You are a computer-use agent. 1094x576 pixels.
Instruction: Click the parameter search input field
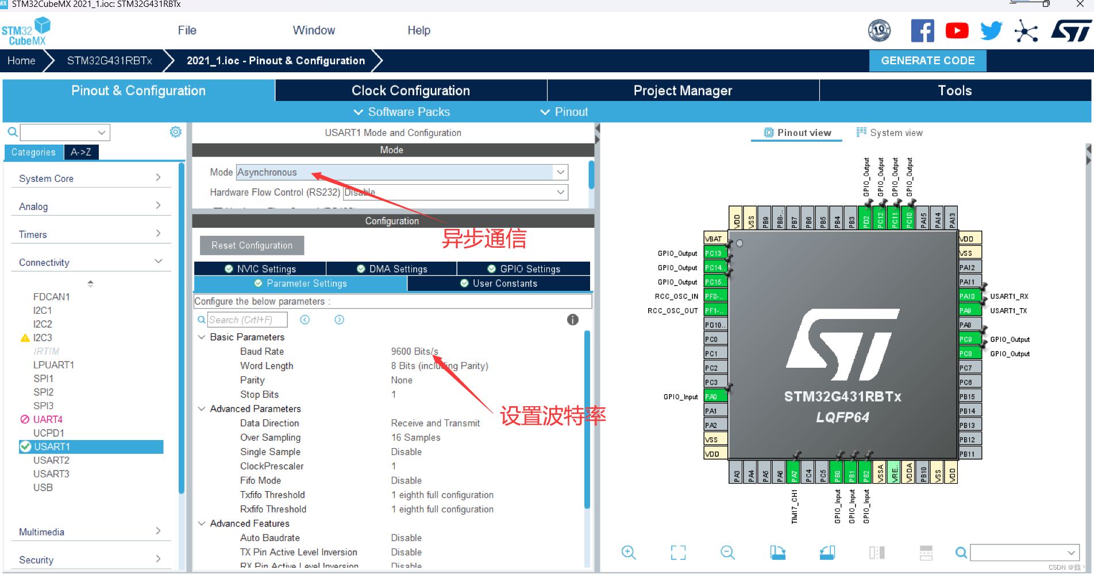tap(247, 320)
